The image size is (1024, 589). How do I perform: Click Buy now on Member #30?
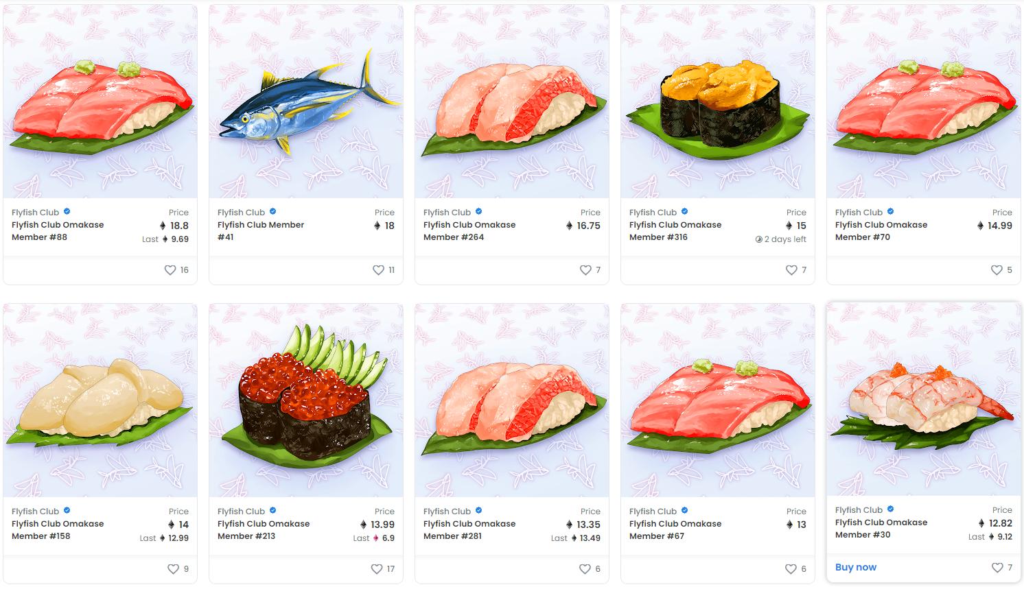point(856,567)
